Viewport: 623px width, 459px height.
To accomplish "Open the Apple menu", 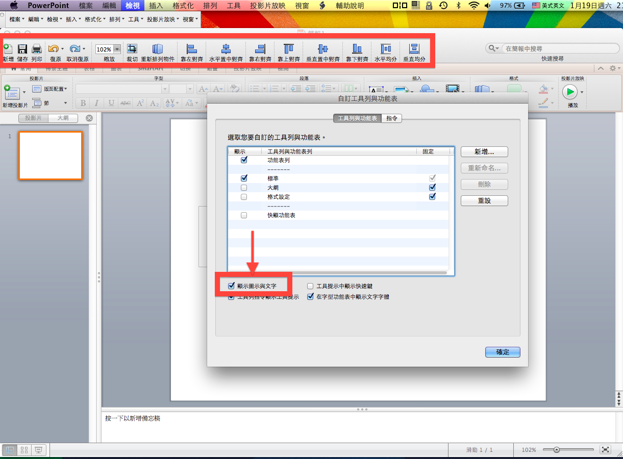I will 14,6.
